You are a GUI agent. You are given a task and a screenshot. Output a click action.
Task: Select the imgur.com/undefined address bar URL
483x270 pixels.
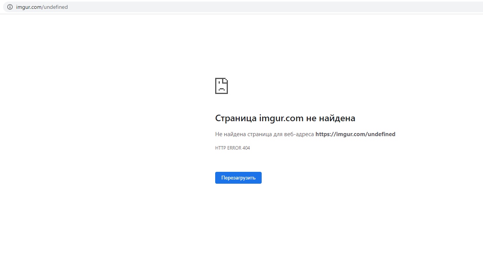click(42, 7)
